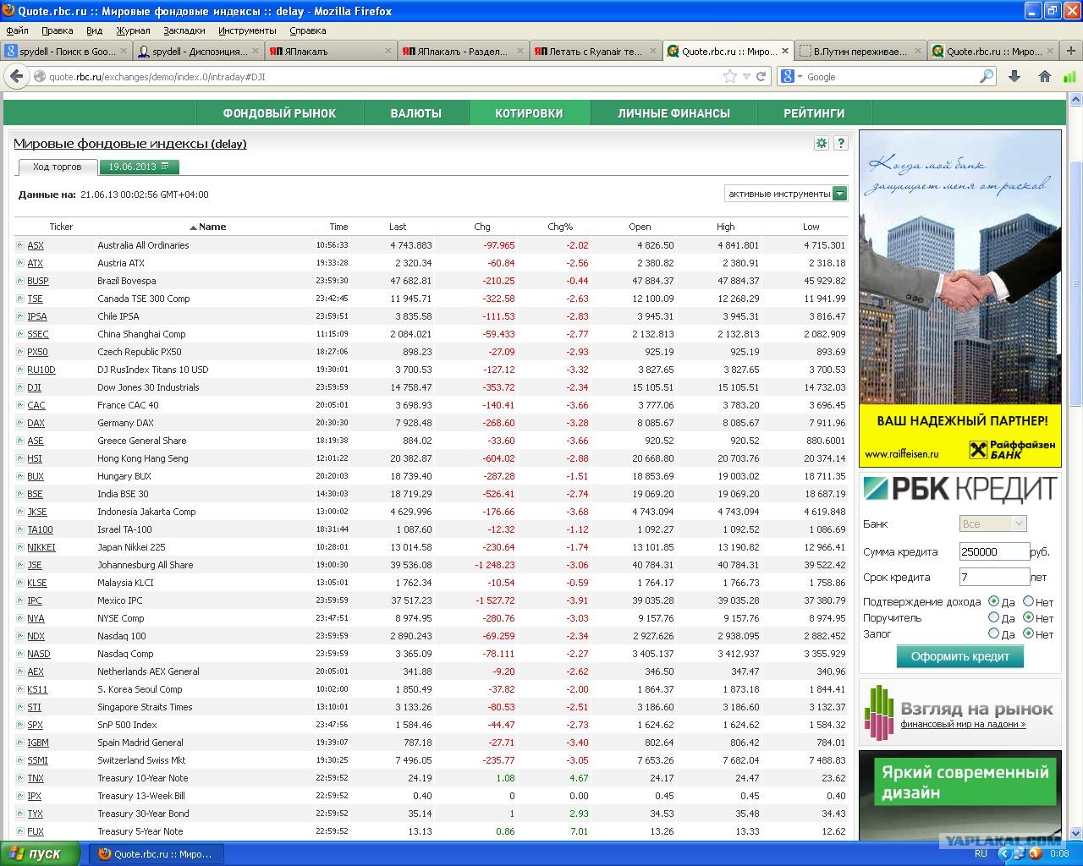Select the Ход торгов tab
Viewport: 1083px width, 866px height.
click(58, 167)
